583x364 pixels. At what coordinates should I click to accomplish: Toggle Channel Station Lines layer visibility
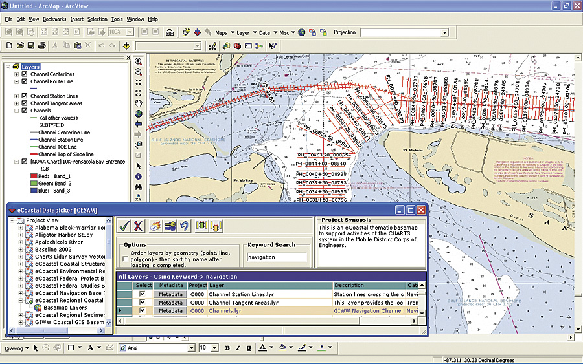25,96
